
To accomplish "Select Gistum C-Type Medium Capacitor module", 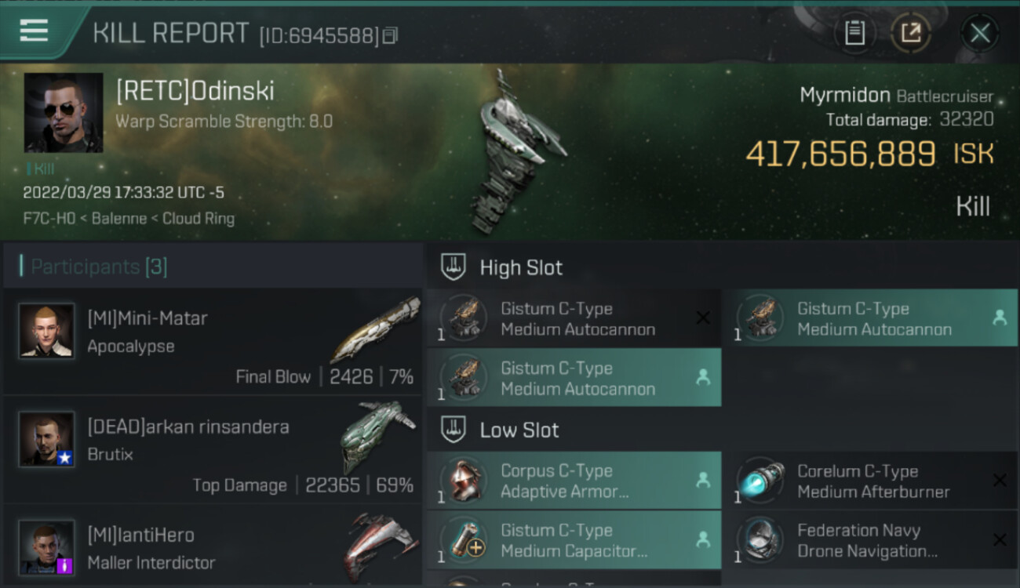I will coord(574,540).
